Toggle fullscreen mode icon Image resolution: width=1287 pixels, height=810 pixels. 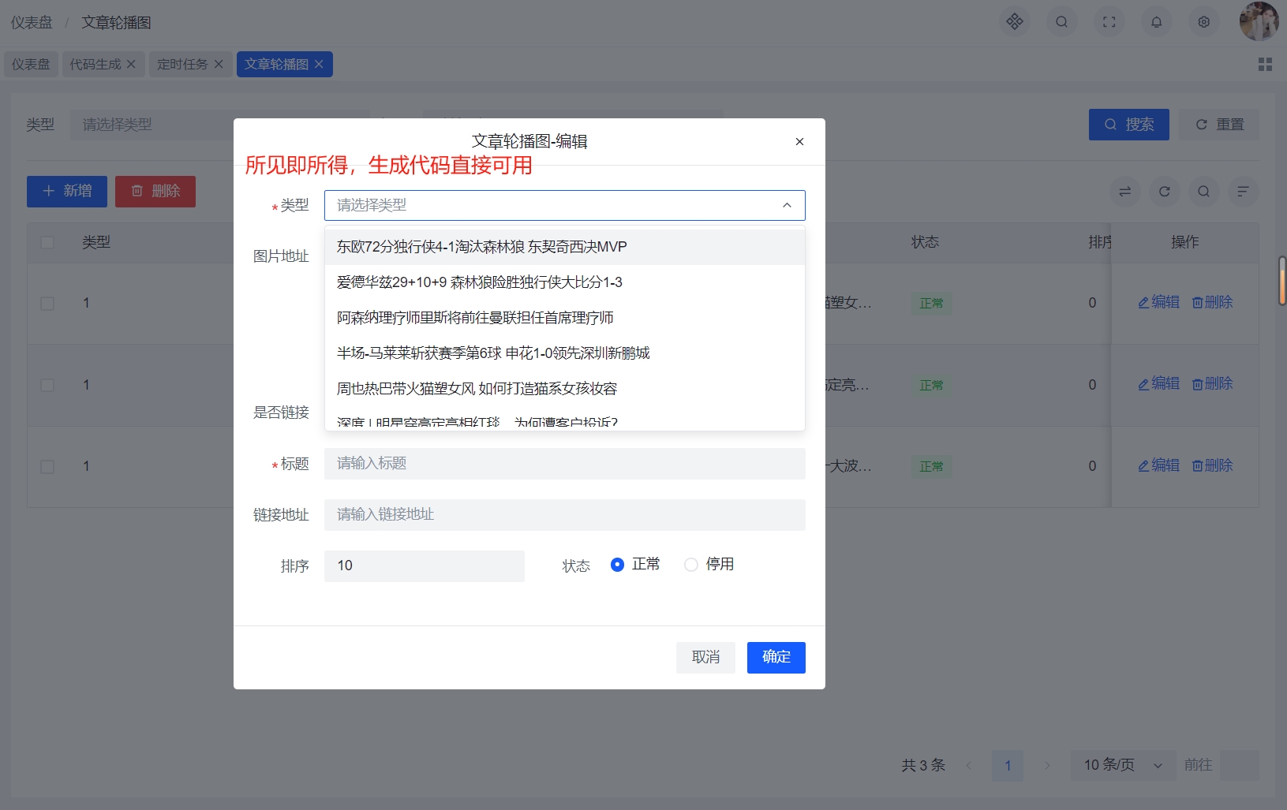1109,22
